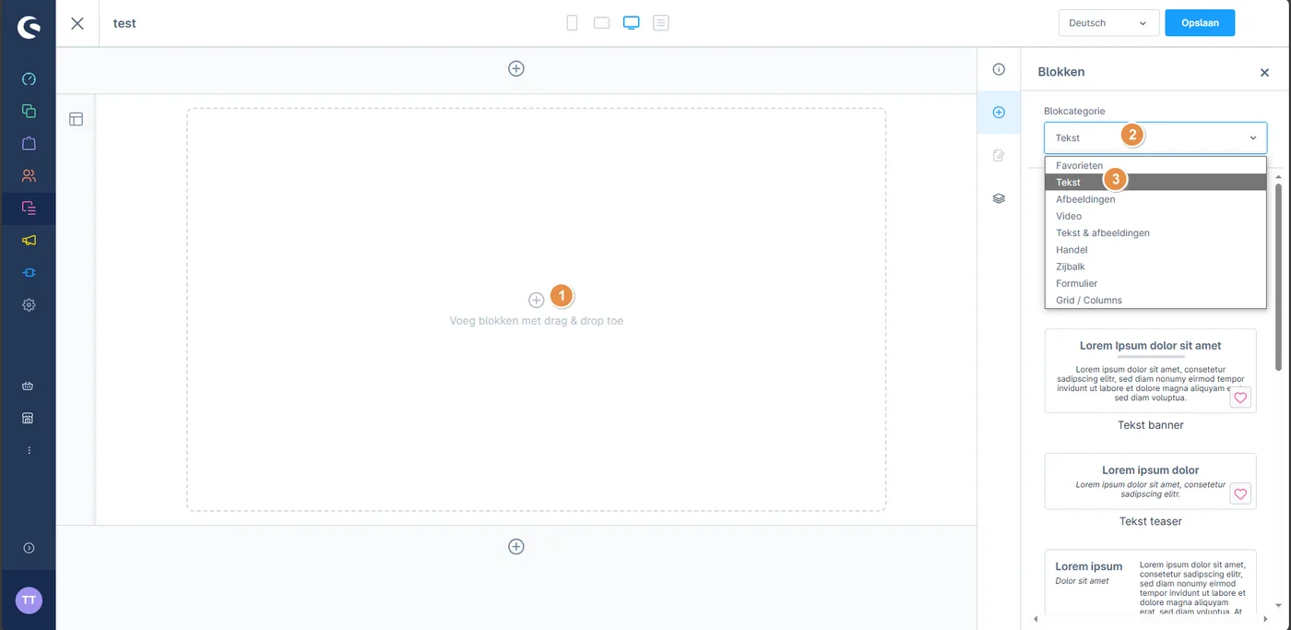The height and width of the screenshot is (630, 1291).
Task: Open the layers navigator icon in the rail
Action: (999, 198)
